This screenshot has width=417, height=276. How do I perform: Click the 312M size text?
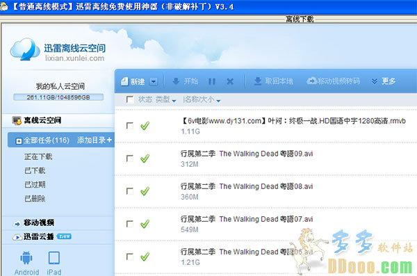point(190,164)
